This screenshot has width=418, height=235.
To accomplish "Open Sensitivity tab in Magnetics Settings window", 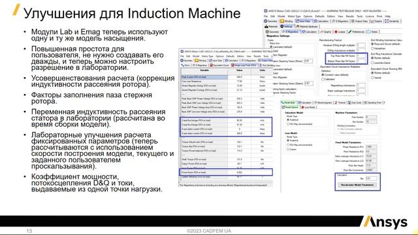I will point(392,21).
